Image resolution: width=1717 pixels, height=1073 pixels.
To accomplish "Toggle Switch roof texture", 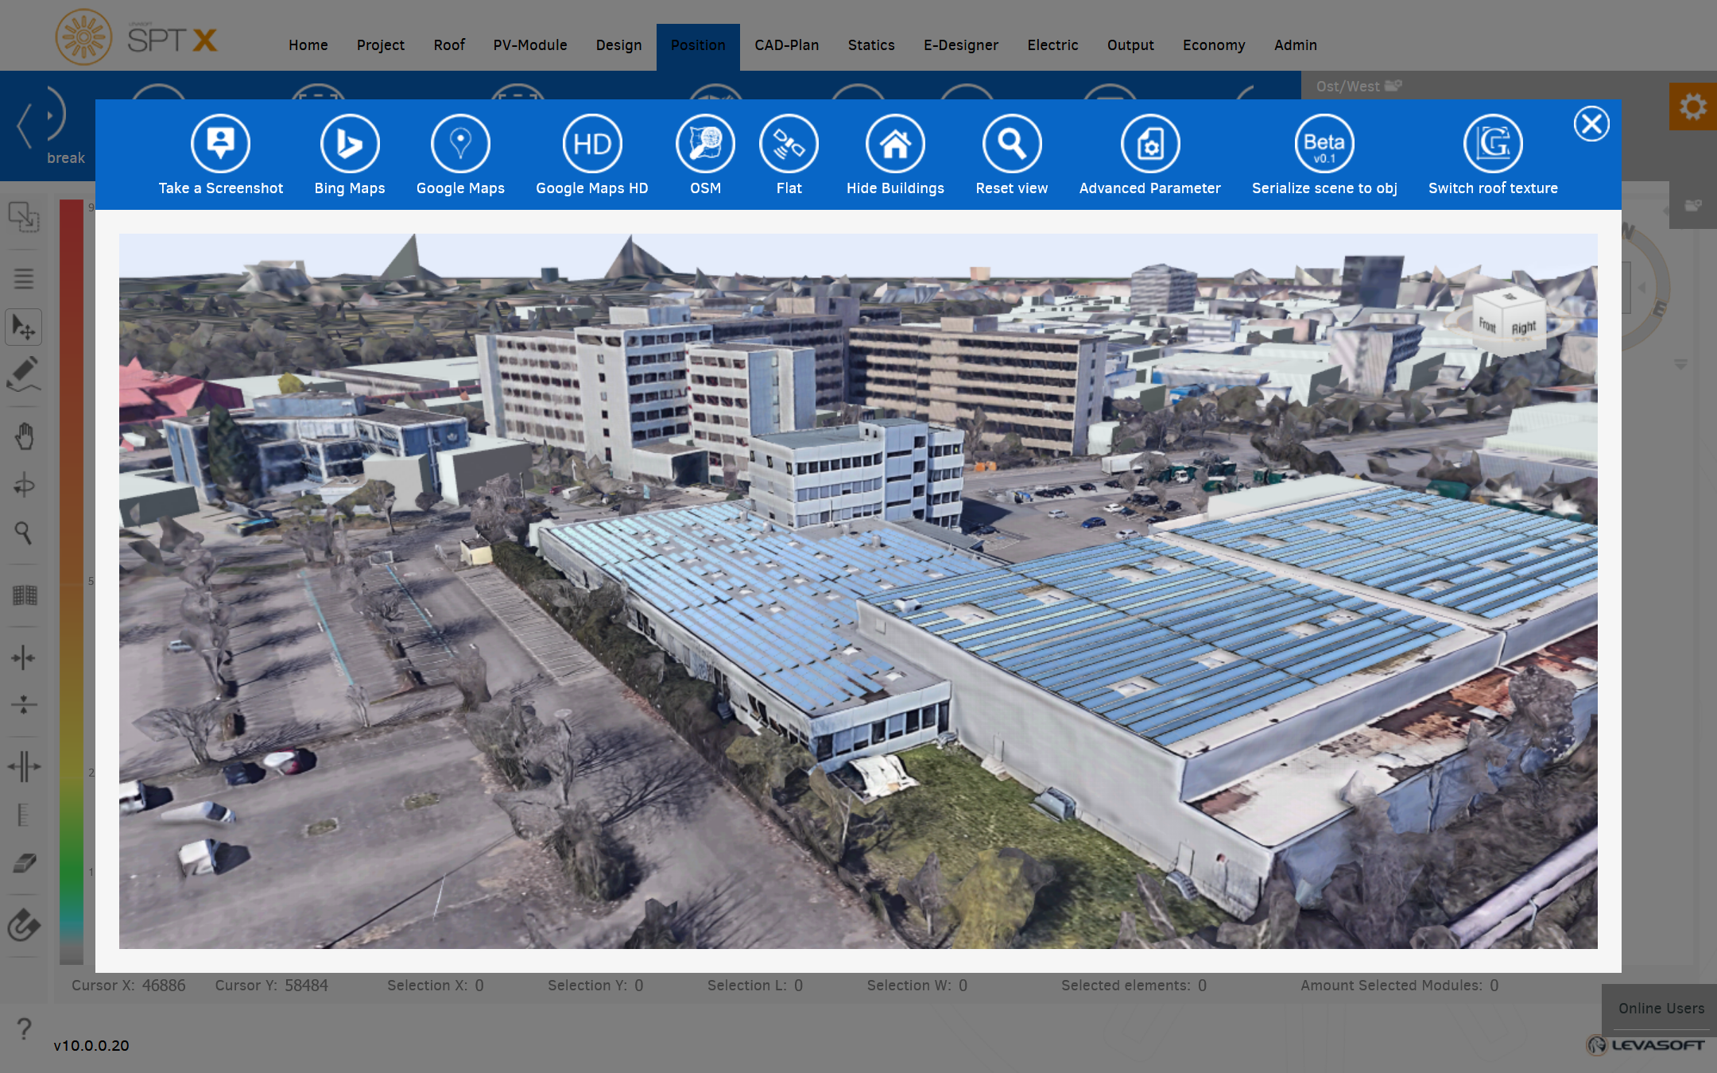I will pos(1493,144).
